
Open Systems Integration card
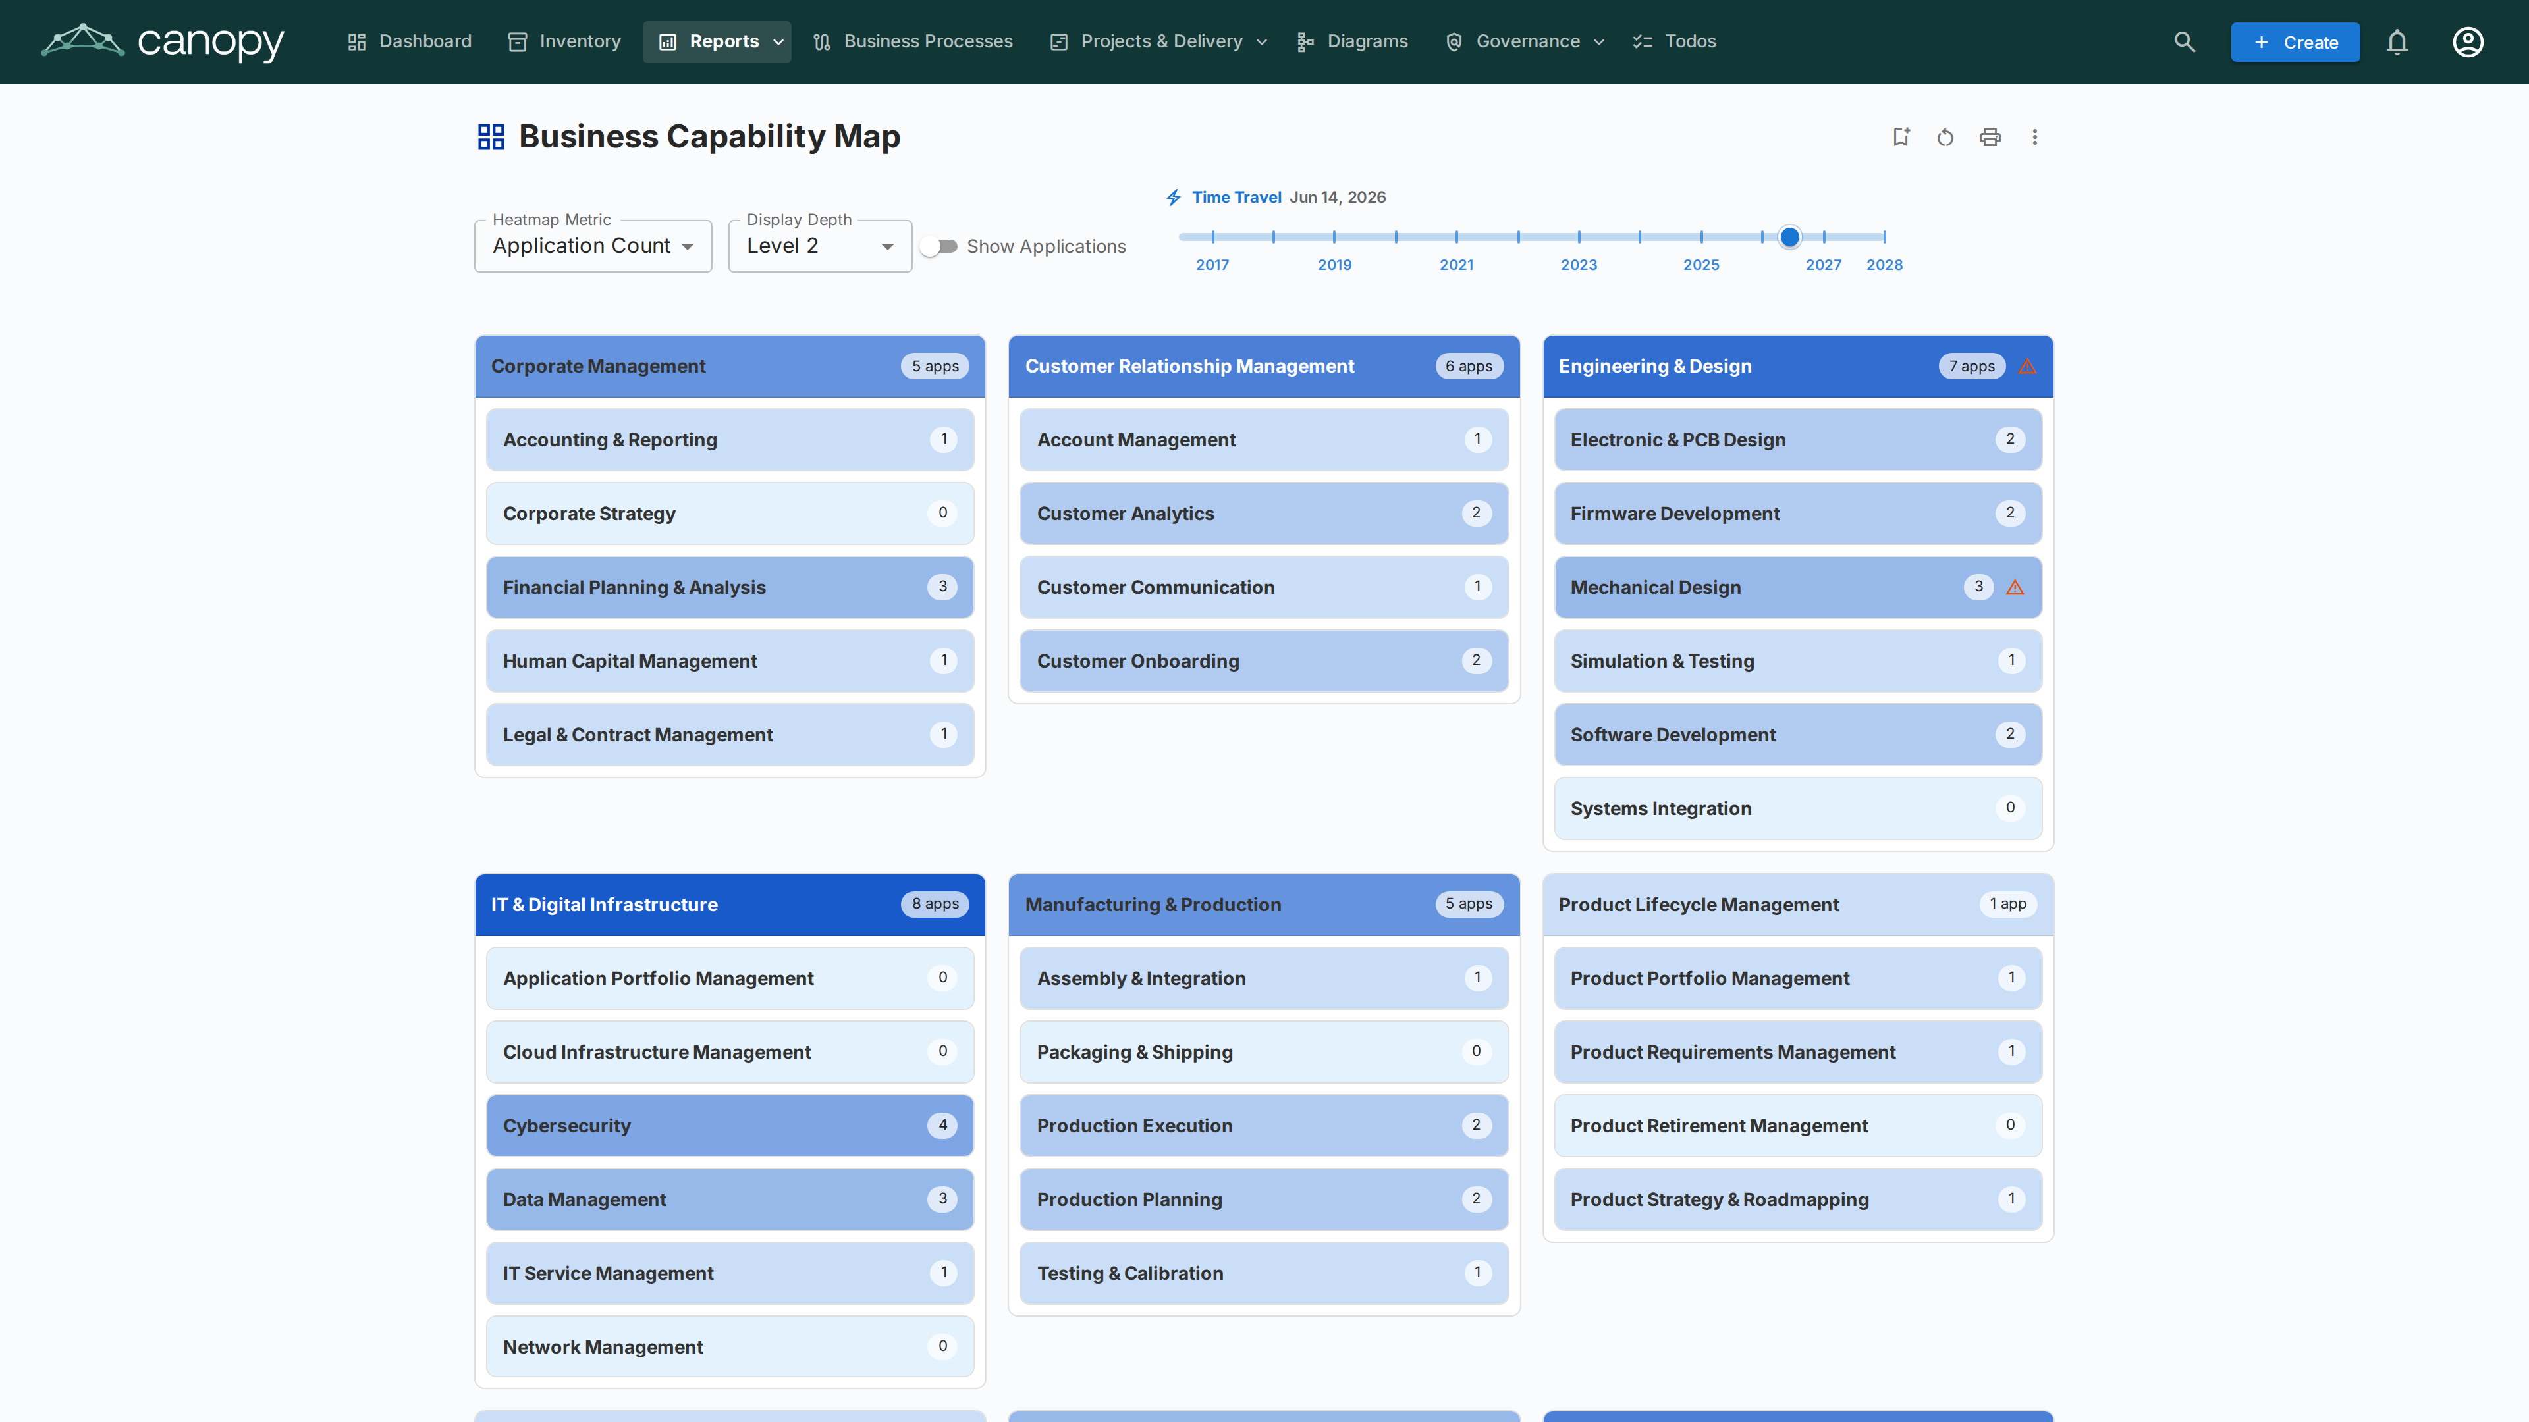tap(1799, 808)
